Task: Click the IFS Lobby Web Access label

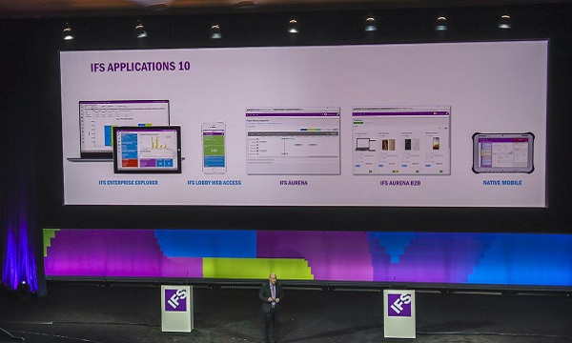Action: tap(214, 183)
